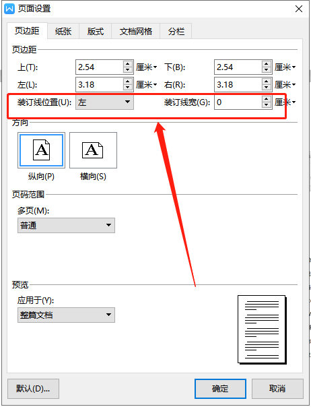Viewport: 311px width, 407px height.
Task: Increase the gutter width (装订线宽) with the up arrow
Action: point(267,99)
